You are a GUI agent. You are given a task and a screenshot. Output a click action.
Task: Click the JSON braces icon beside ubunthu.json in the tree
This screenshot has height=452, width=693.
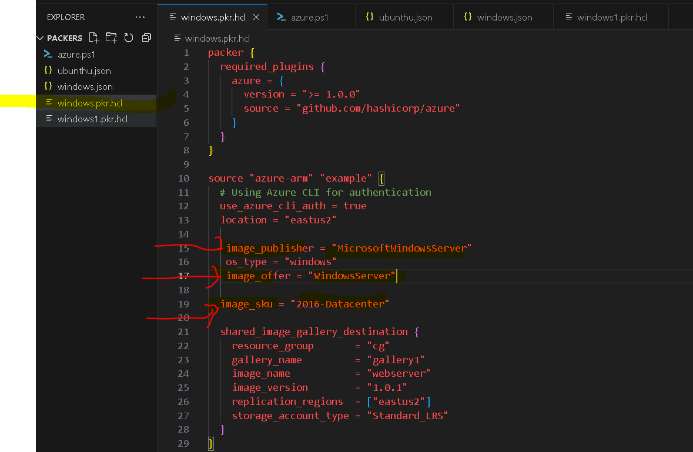48,71
